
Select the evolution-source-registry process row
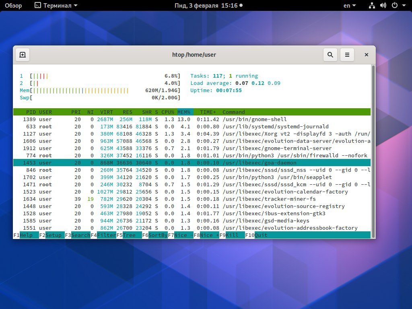tap(192, 206)
